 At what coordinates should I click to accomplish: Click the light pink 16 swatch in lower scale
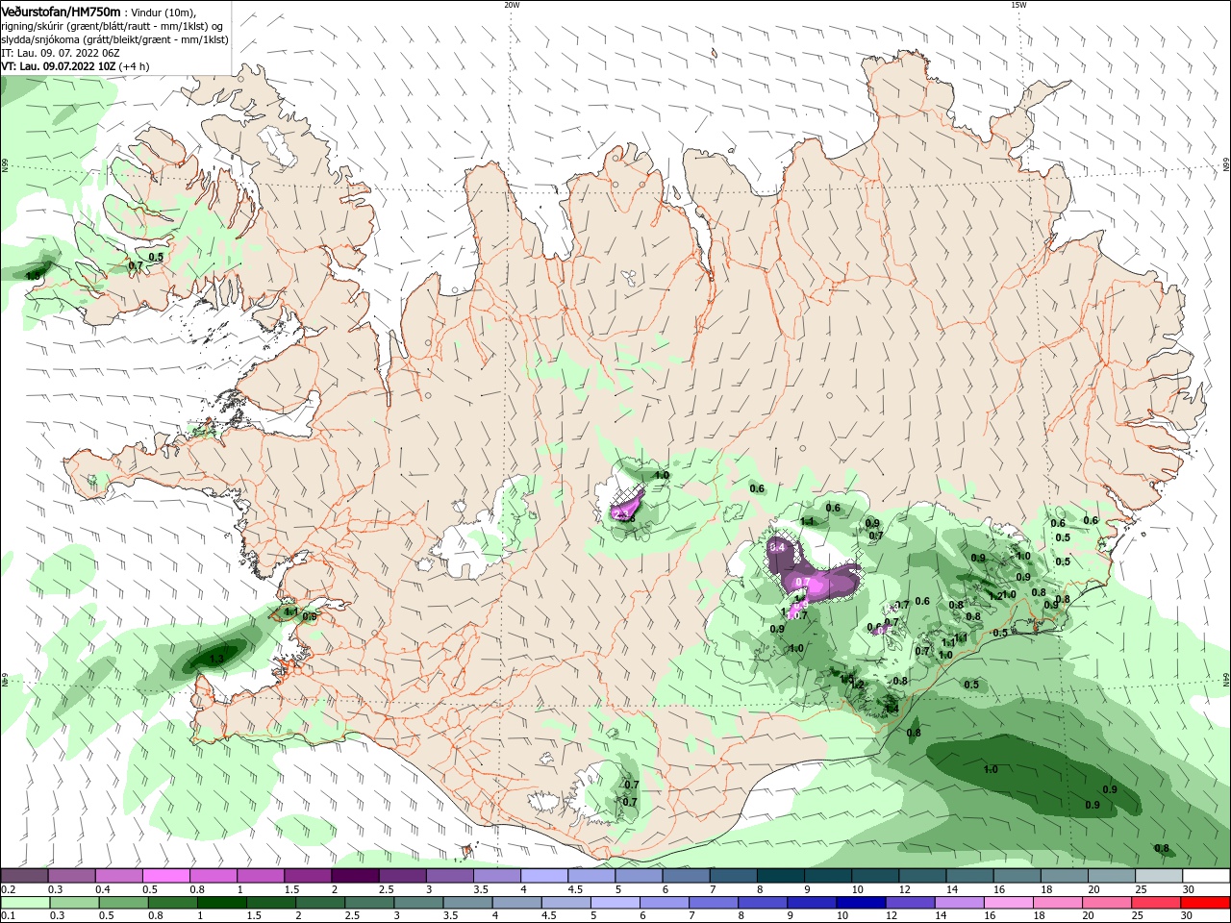(x=1008, y=903)
